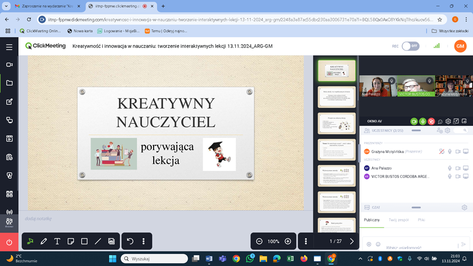Open more drawing options three-dot menu

click(x=144, y=241)
